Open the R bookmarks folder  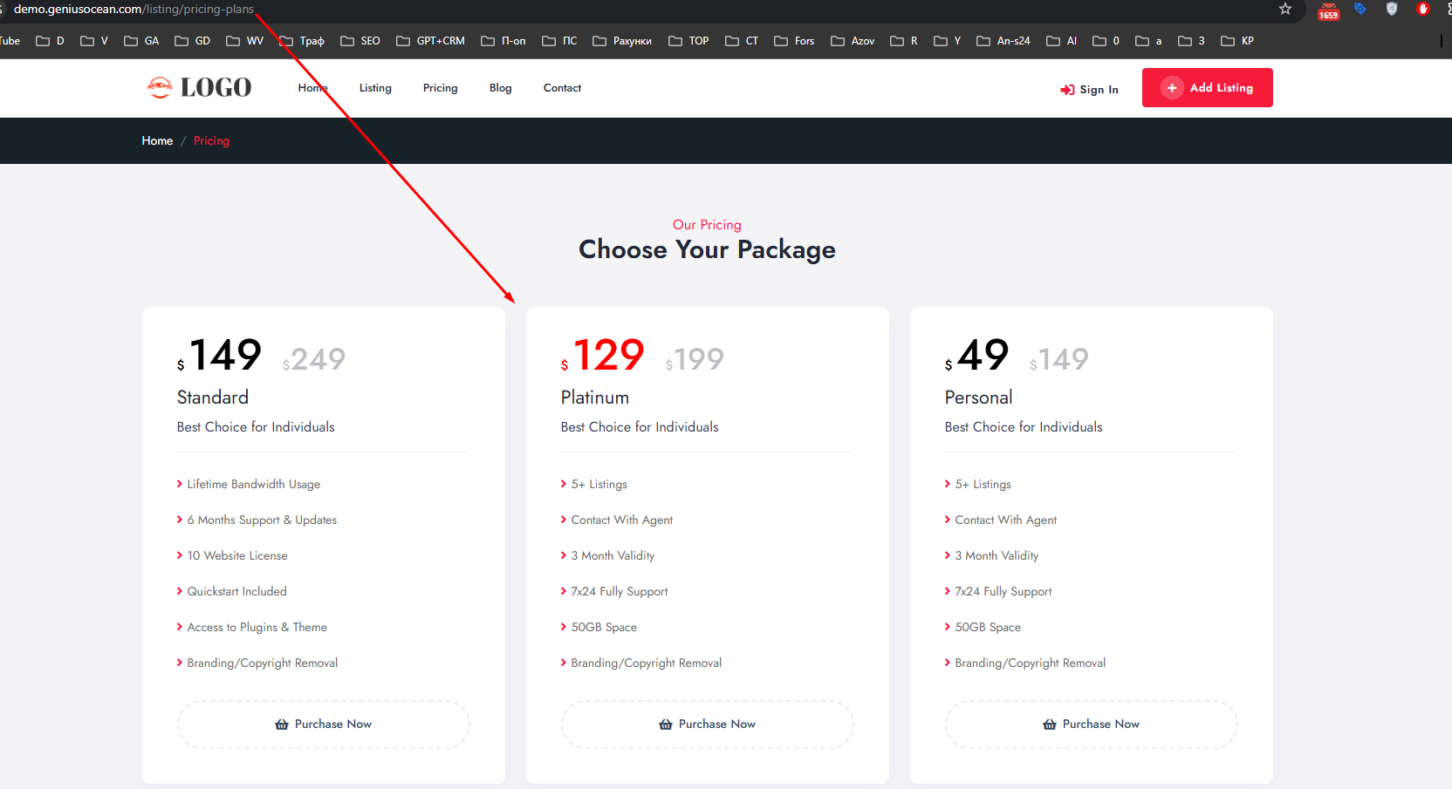[x=904, y=41]
